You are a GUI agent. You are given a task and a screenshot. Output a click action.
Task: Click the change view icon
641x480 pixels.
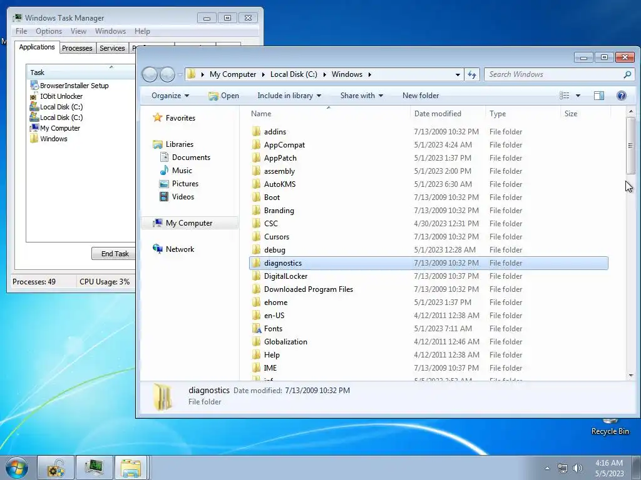[565, 96]
